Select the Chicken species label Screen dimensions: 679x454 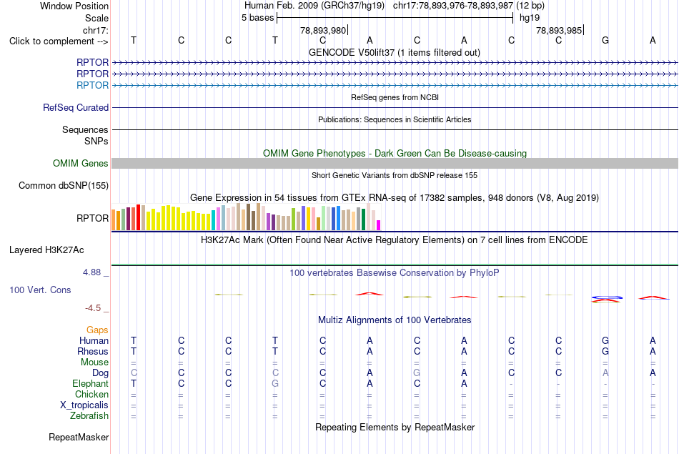pyautogui.click(x=91, y=394)
